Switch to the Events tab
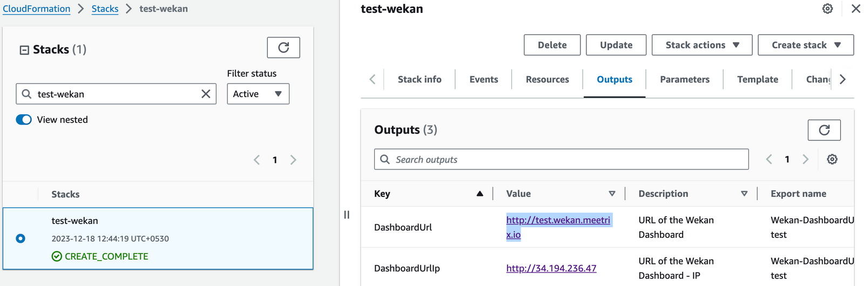Image resolution: width=864 pixels, height=286 pixels. click(484, 79)
